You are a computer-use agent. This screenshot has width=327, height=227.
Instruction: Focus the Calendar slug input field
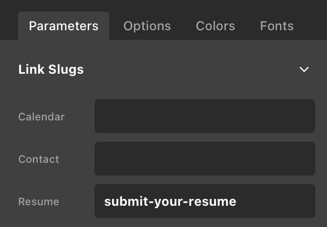click(x=204, y=116)
